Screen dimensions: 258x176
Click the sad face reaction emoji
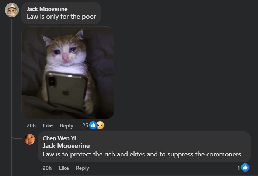[100, 126]
